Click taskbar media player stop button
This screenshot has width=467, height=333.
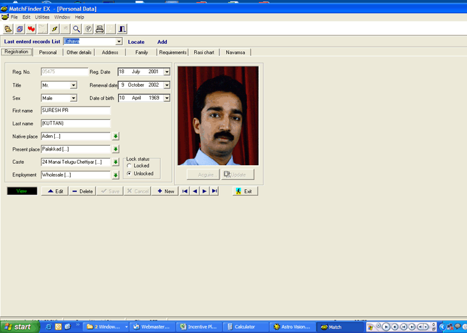pos(395,327)
